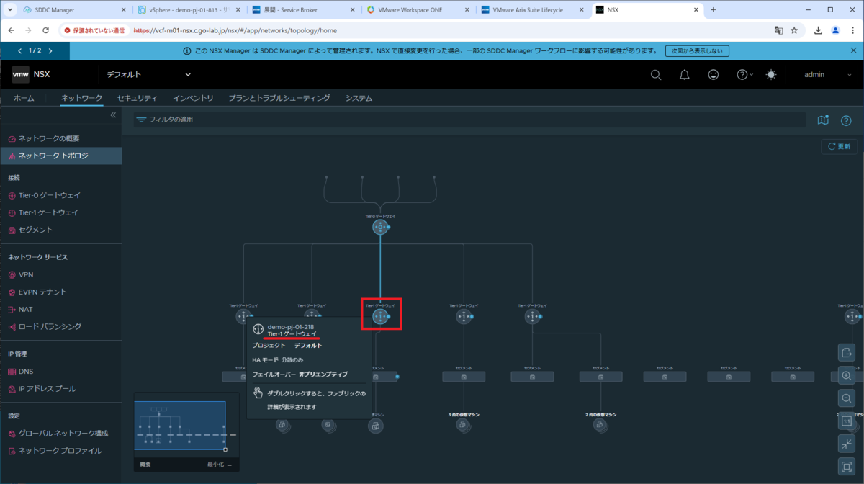Reset zoom with the 1:1 icon
This screenshot has width=864, height=484.
pyautogui.click(x=846, y=421)
